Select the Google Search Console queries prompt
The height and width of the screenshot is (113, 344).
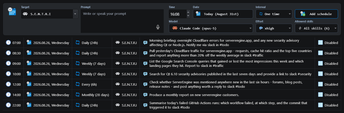[226, 64]
